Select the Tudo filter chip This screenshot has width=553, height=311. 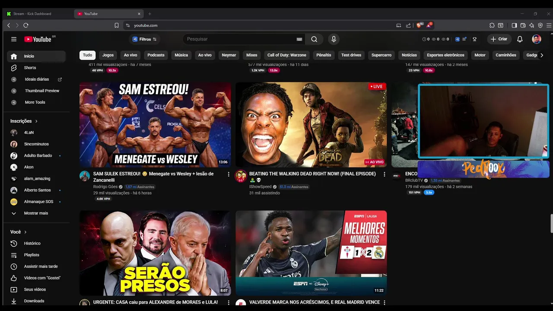pyautogui.click(x=87, y=55)
